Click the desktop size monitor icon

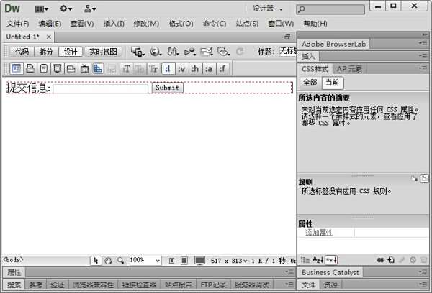point(199,260)
